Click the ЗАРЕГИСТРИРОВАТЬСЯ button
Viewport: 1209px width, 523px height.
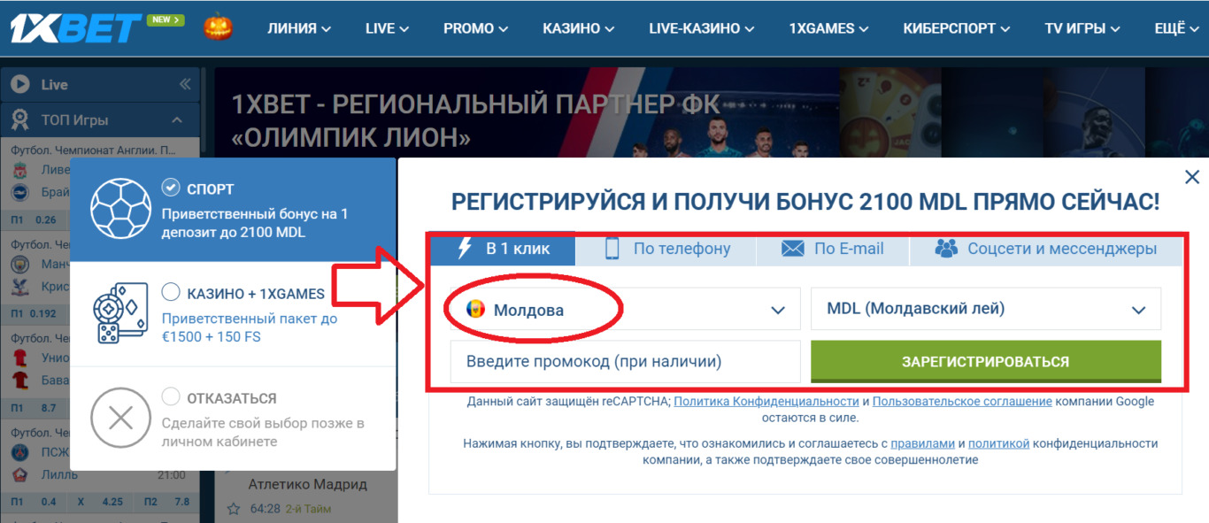986,362
